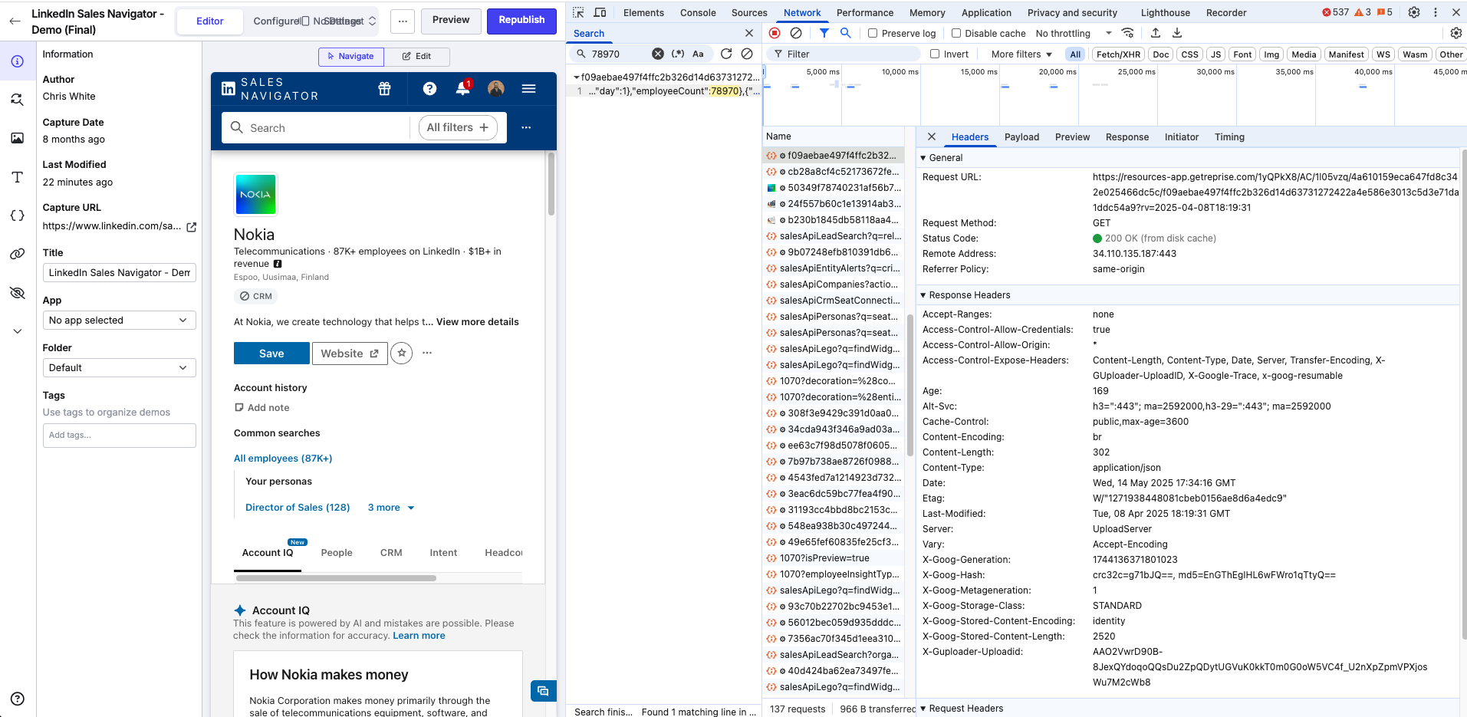Clear the network log
The height and width of the screenshot is (717, 1467).
point(796,33)
